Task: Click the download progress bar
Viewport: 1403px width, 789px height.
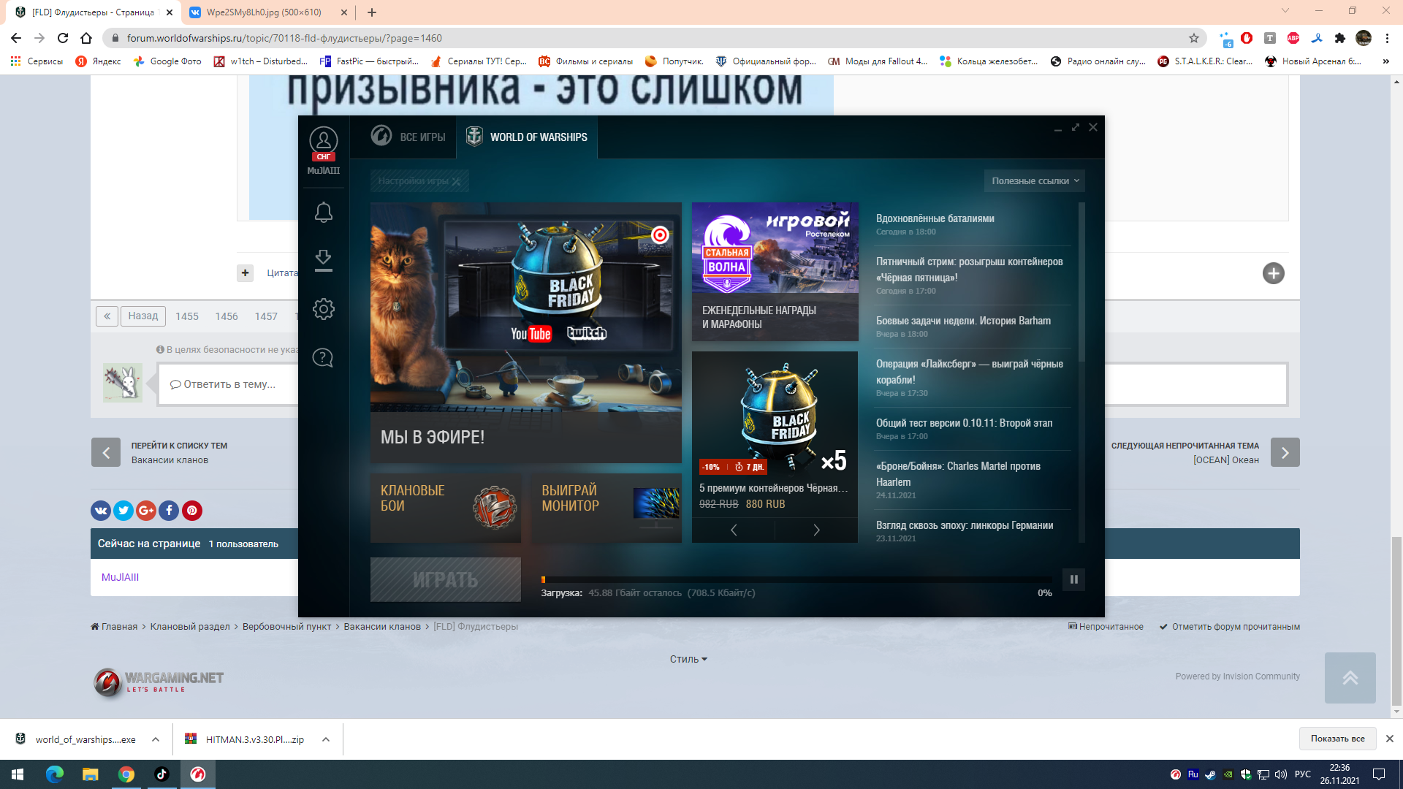Action: pos(796,579)
